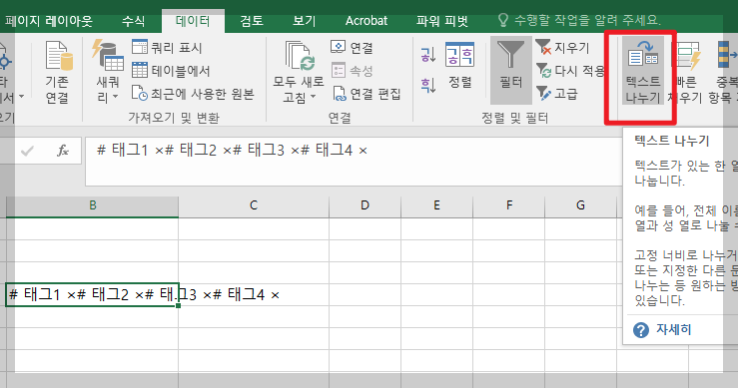Open 기존 연결 existing connections
Viewport: 738px width, 388px height.
(x=58, y=72)
